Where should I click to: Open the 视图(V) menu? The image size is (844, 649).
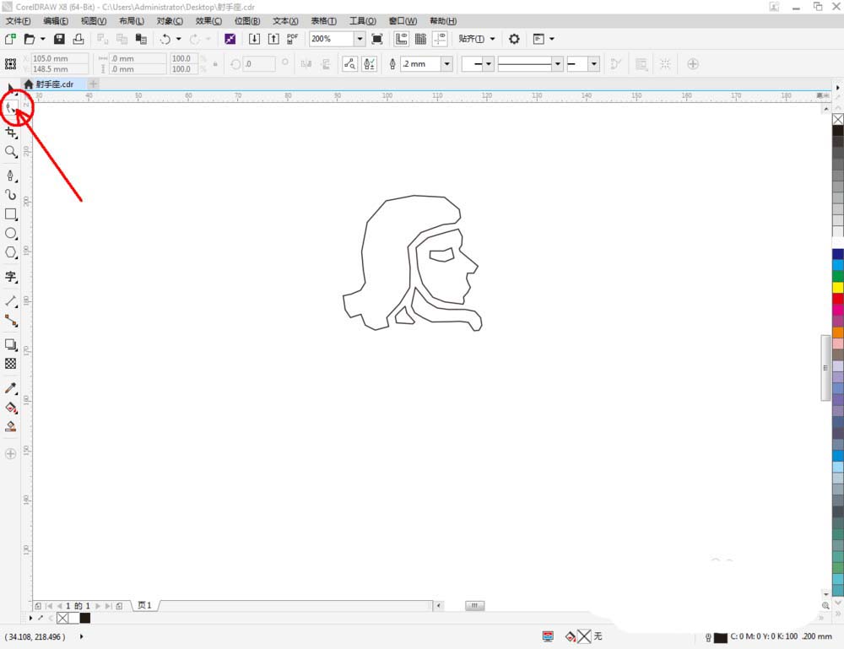pos(93,21)
